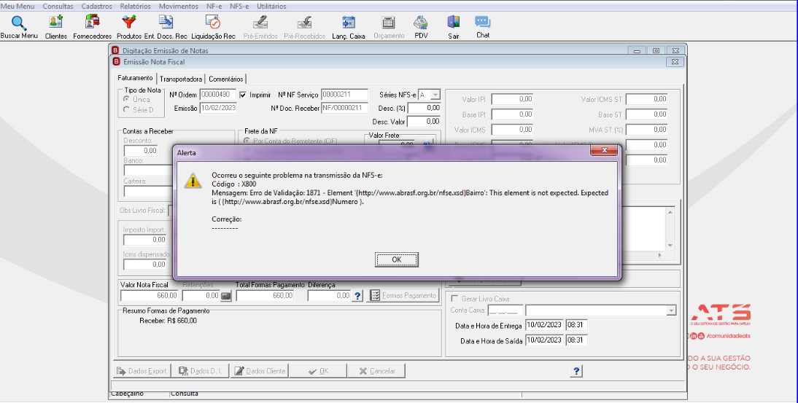Click the Data e Hora de Entrega date field
The width and height of the screenshot is (798, 403).
click(544, 325)
